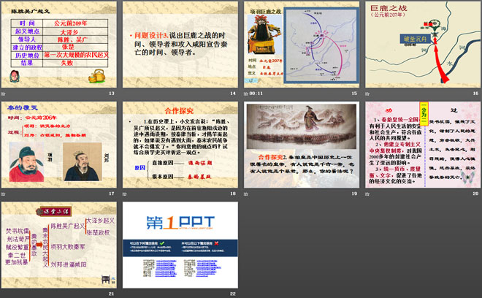Preview animation star under slide 20
Viewport: 482px width, 298px height.
pyautogui.click(x=367, y=194)
